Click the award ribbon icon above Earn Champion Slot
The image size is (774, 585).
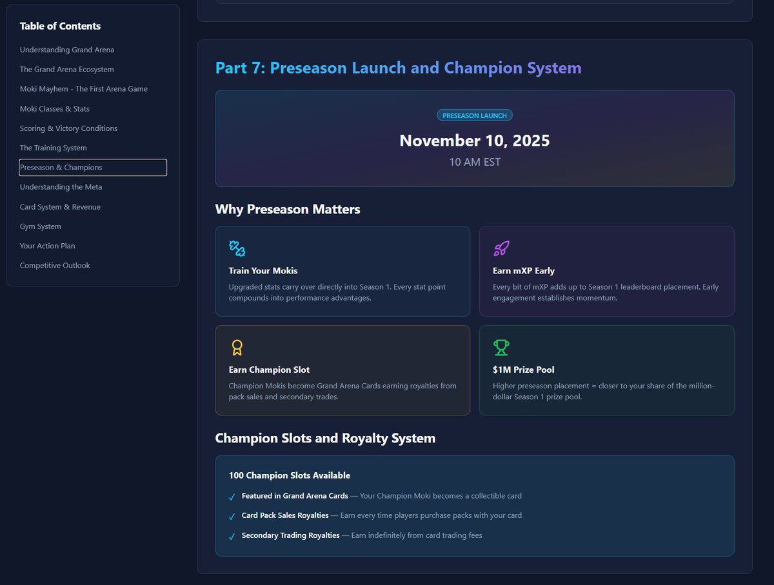(237, 348)
